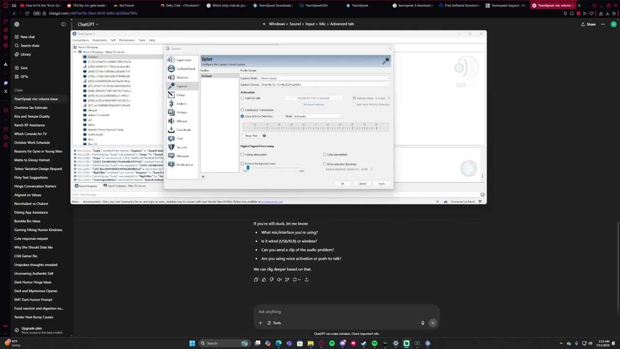Viewport: 620px width, 349px height.
Task: Adjust the Release Delay spinner
Action: pos(388,98)
